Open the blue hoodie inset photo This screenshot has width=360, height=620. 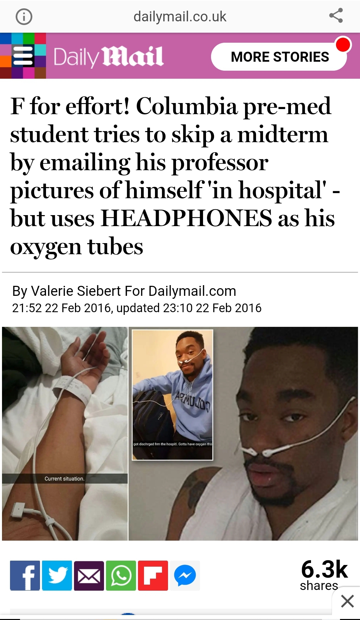[172, 395]
